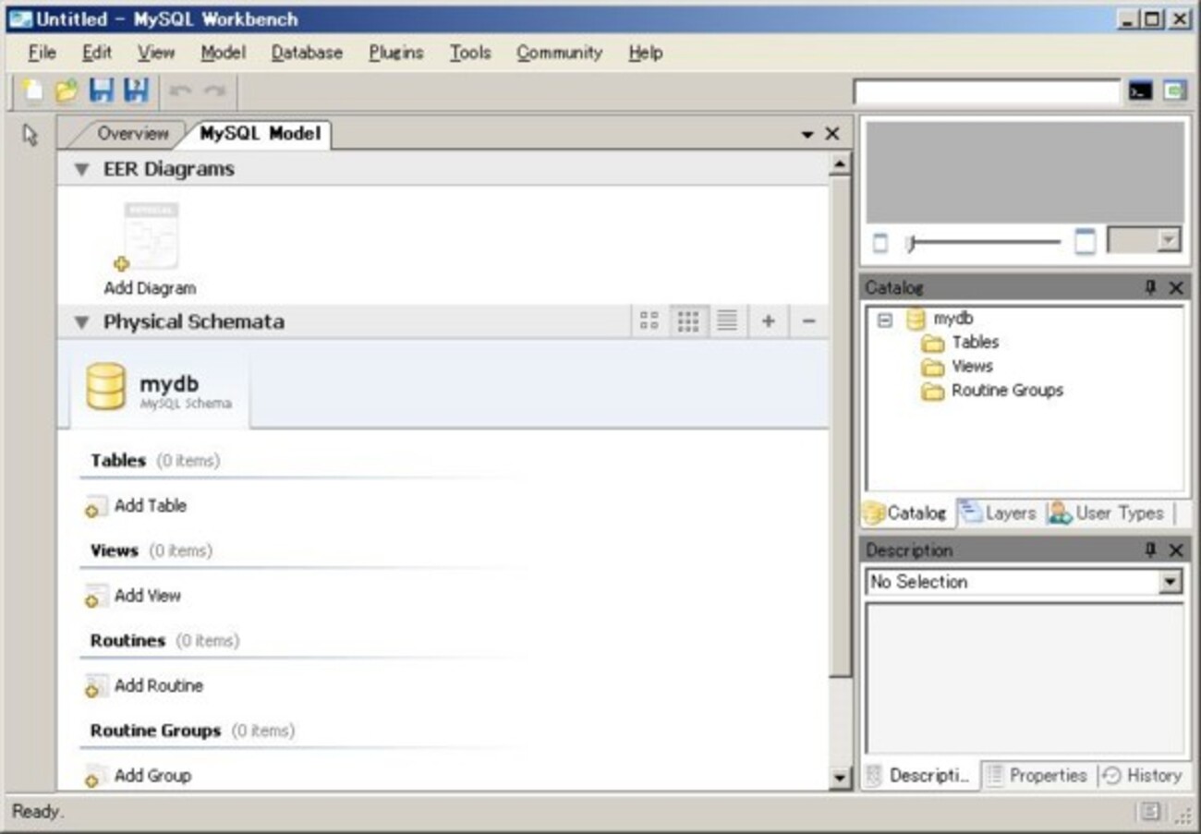The image size is (1201, 834).
Task: Select the Catalog tab
Action: pyautogui.click(x=905, y=514)
